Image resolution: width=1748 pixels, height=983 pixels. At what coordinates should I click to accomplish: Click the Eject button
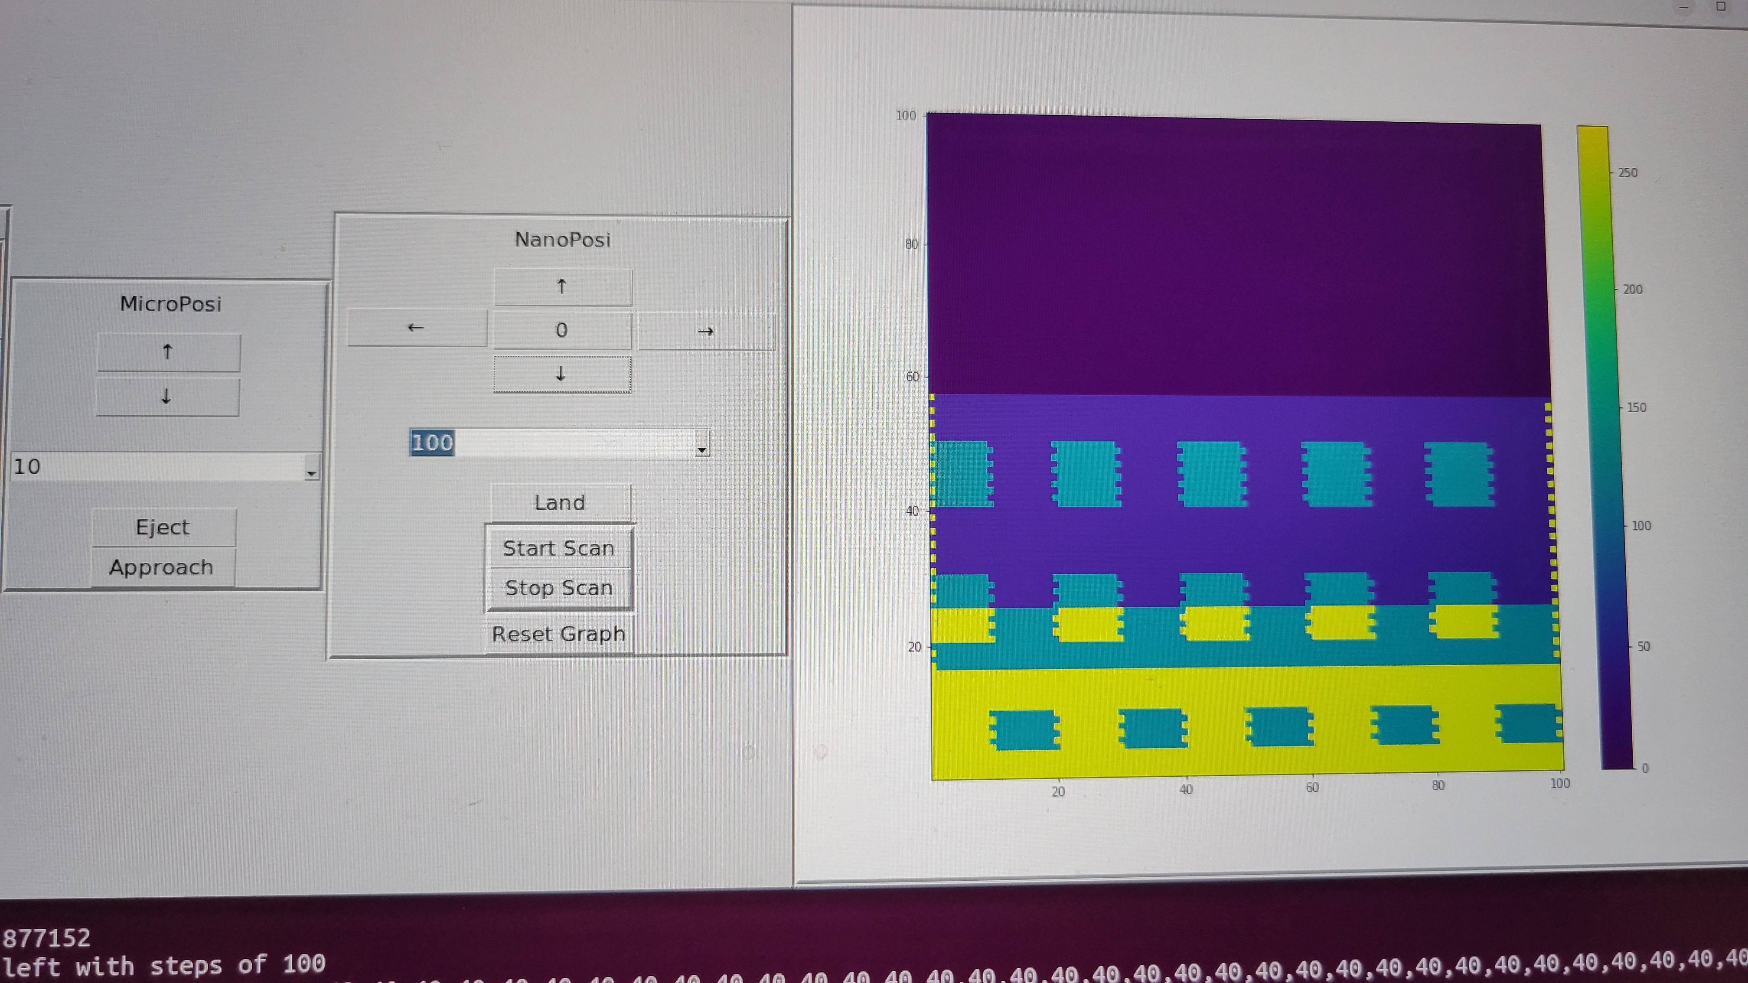163,527
